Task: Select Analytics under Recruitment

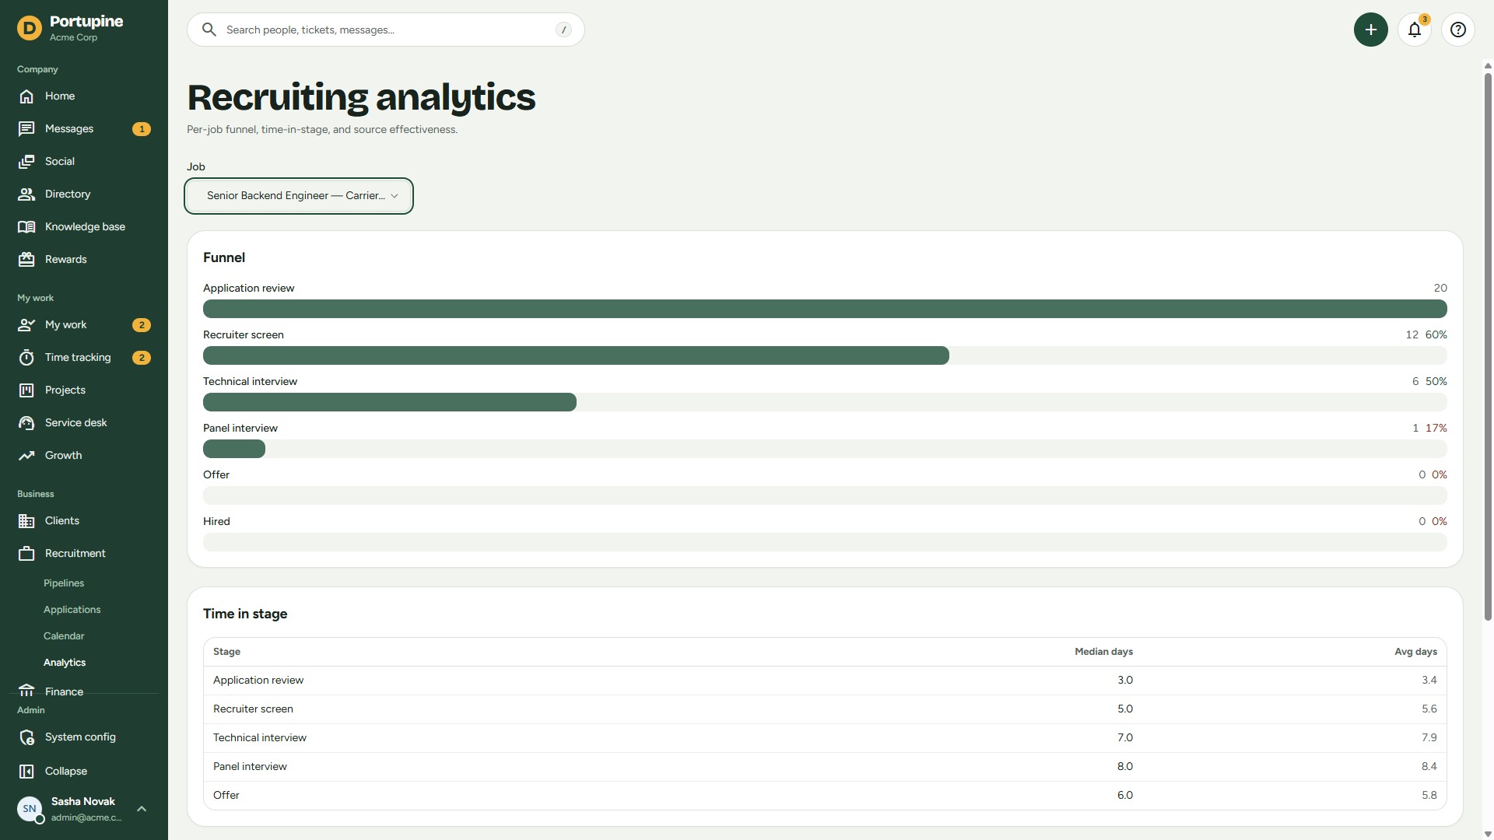Action: [65, 663]
